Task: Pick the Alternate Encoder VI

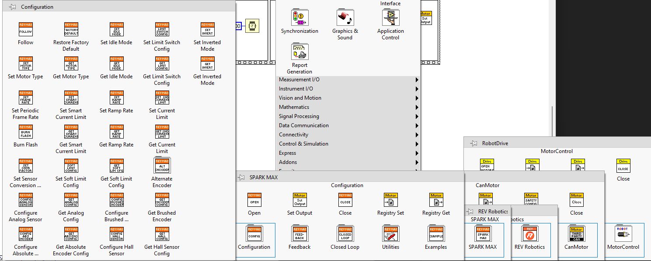Action: point(162,166)
